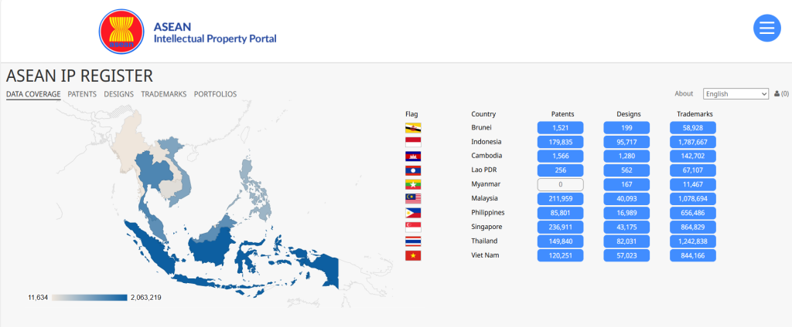Screen dimensions: 792x327
Task: Open the hamburger menu button
Action: click(x=766, y=28)
